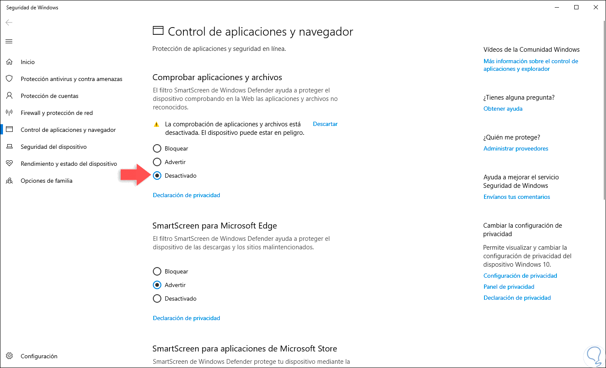Image resolution: width=606 pixels, height=368 pixels.
Task: Click the Seguridad del dispositivo laptop icon
Action: click(x=9, y=147)
